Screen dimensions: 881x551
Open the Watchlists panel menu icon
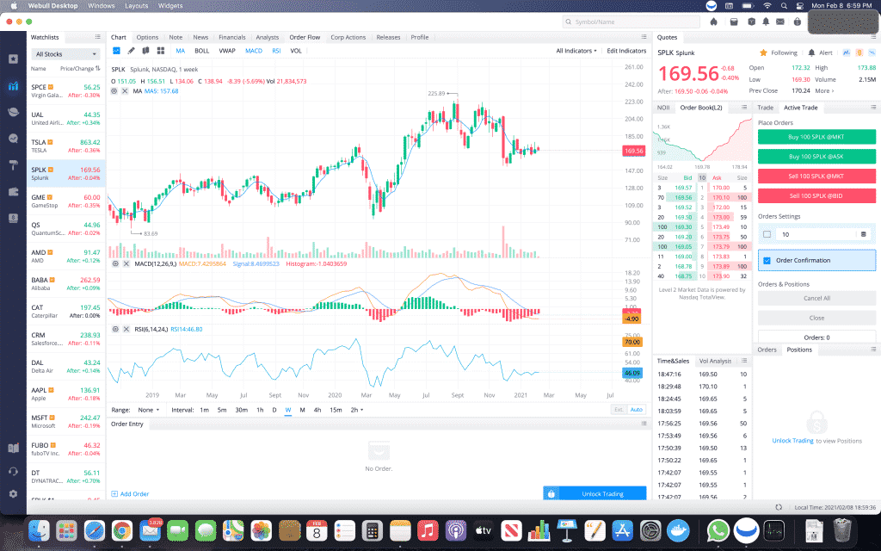[98, 37]
